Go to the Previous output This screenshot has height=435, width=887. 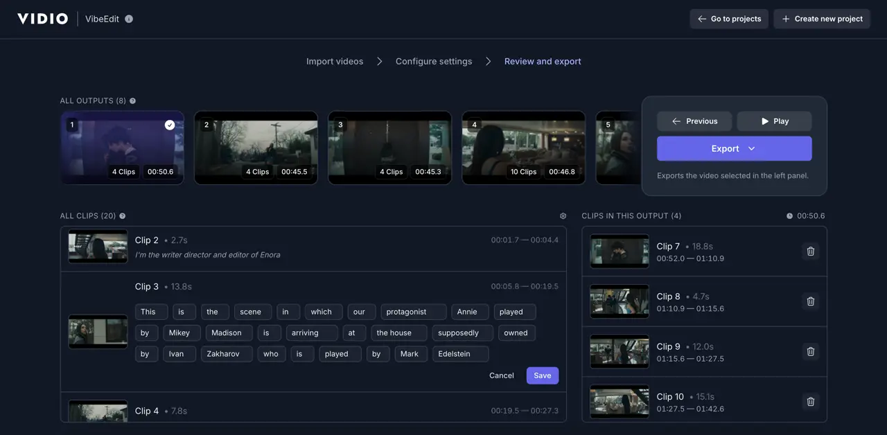pyautogui.click(x=694, y=121)
